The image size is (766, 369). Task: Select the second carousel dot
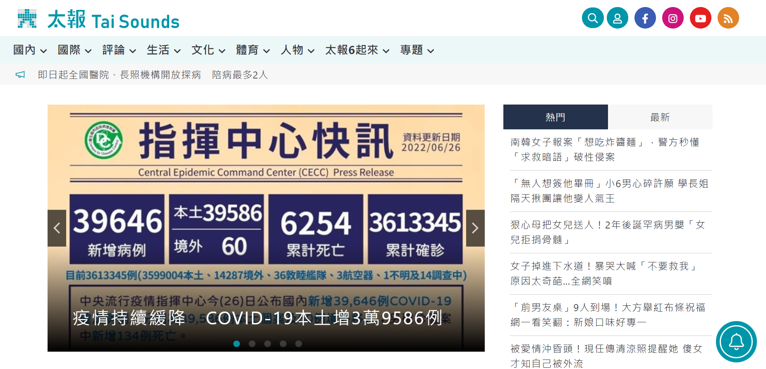point(252,344)
